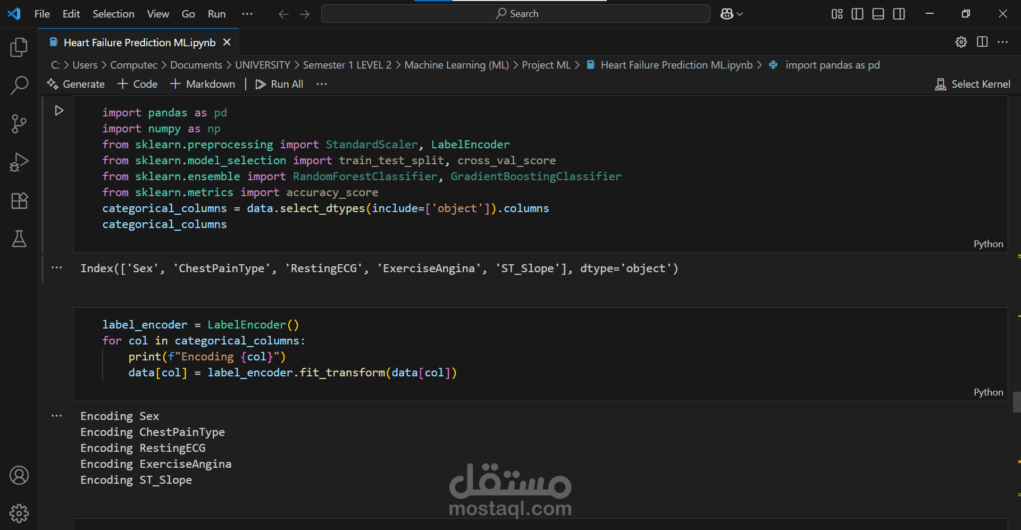Click the 'Encoding ST_Slope' output line
The height and width of the screenshot is (530, 1021).
[136, 480]
